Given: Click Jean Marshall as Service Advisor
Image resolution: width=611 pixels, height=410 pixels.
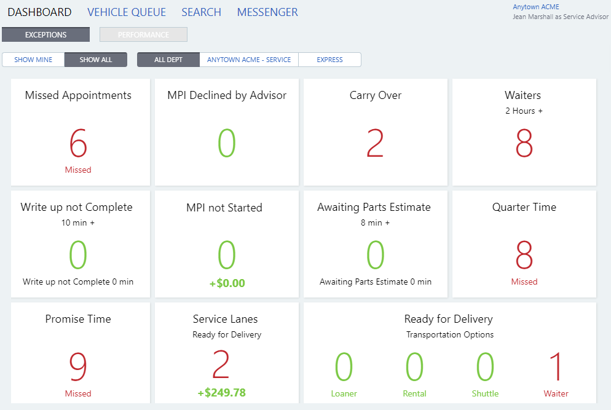Looking at the screenshot, I should coord(560,17).
